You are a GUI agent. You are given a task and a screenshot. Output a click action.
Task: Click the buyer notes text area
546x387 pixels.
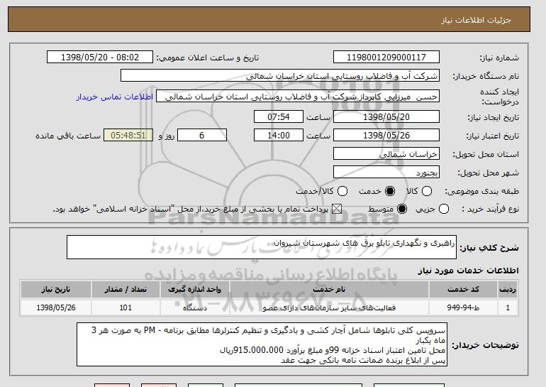262,344
